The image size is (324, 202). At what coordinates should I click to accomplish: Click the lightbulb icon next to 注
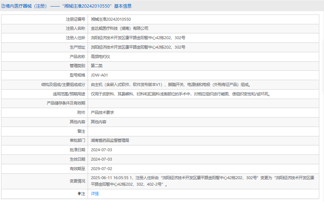click(79, 194)
